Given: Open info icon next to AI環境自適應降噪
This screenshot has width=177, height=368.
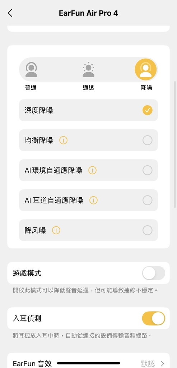Looking at the screenshot, I should click(92, 170).
